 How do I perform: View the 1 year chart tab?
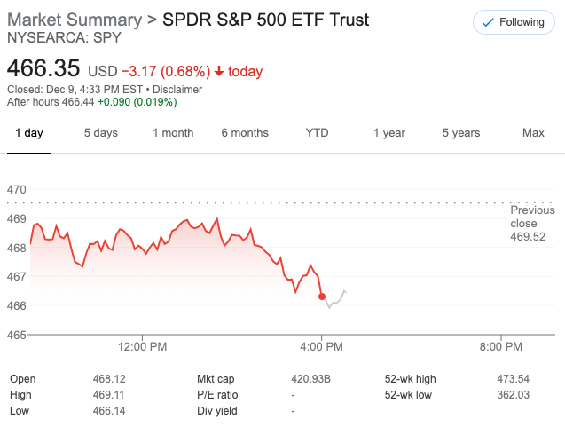coord(388,133)
